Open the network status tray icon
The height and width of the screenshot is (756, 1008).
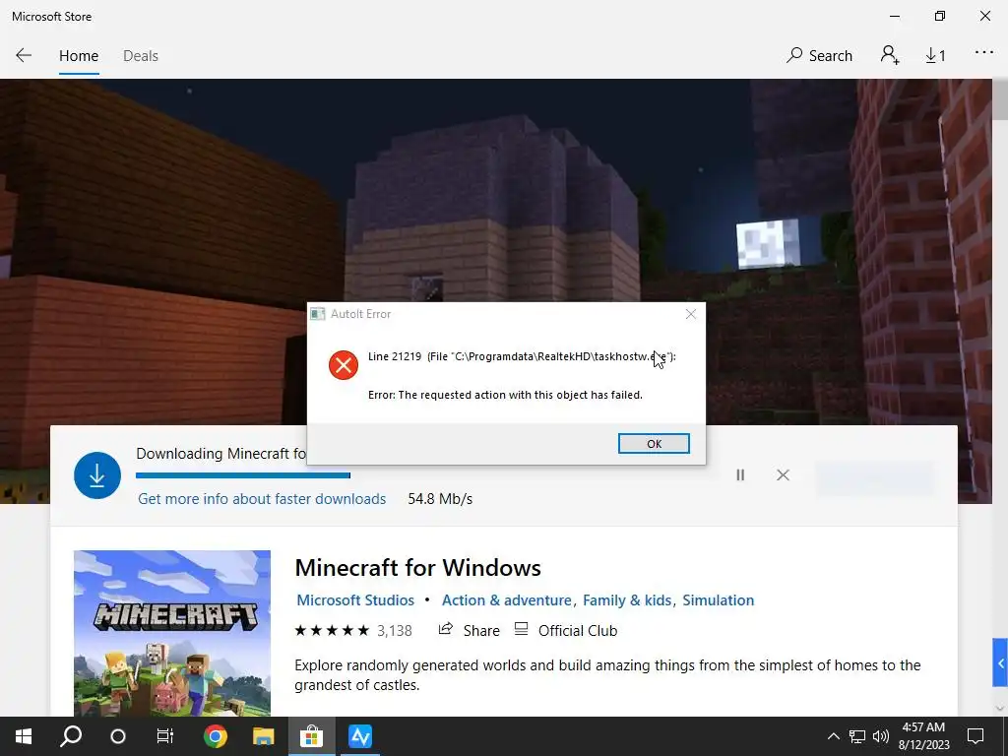tap(857, 736)
